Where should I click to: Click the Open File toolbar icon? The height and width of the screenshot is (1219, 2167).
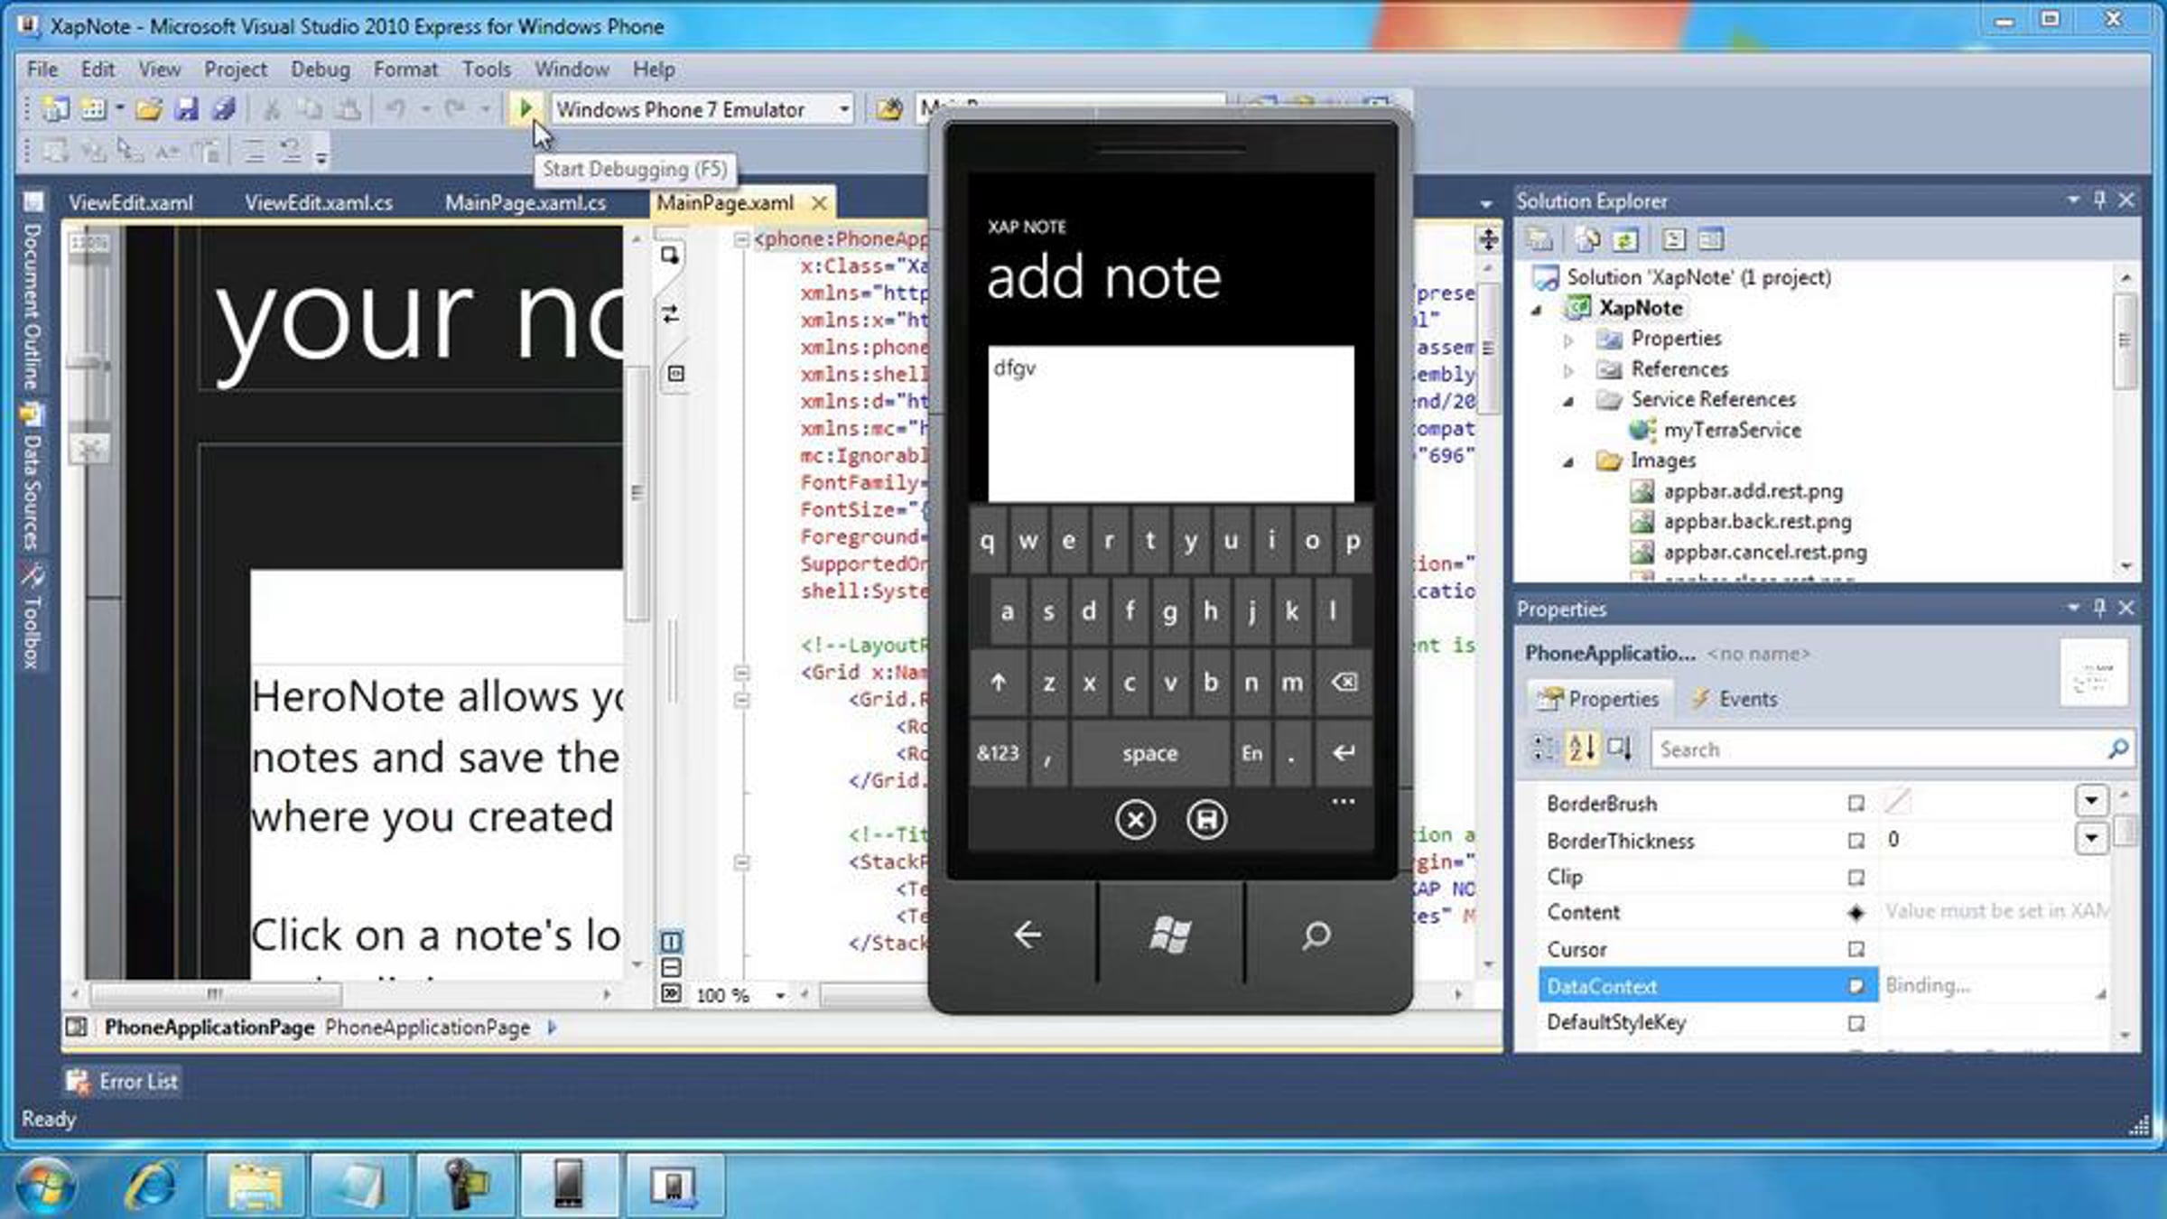click(x=148, y=109)
